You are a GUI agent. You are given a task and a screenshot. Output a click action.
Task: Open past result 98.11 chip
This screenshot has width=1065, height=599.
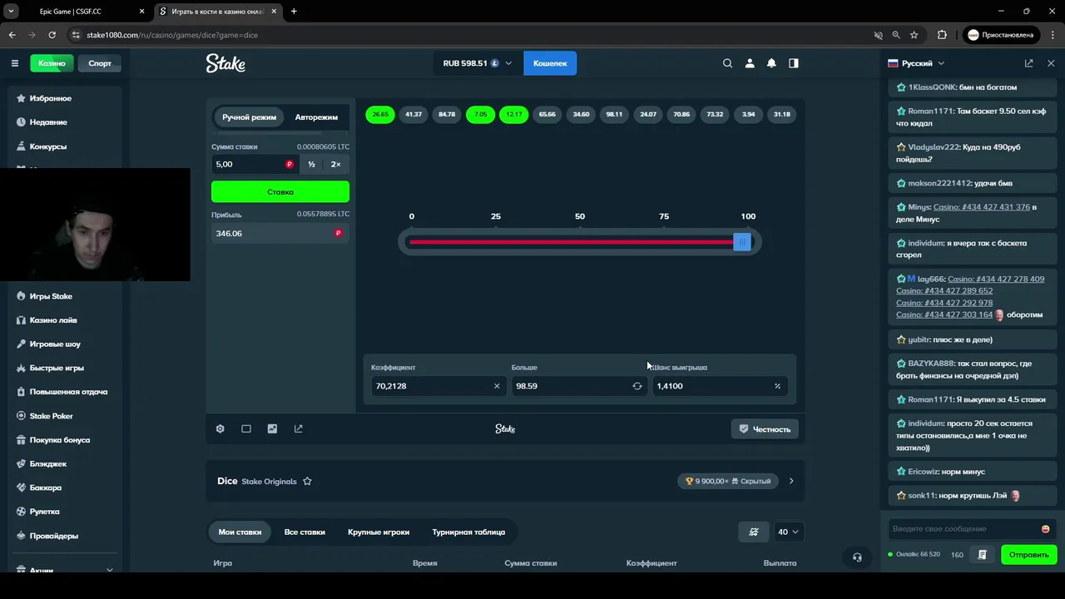pos(614,114)
